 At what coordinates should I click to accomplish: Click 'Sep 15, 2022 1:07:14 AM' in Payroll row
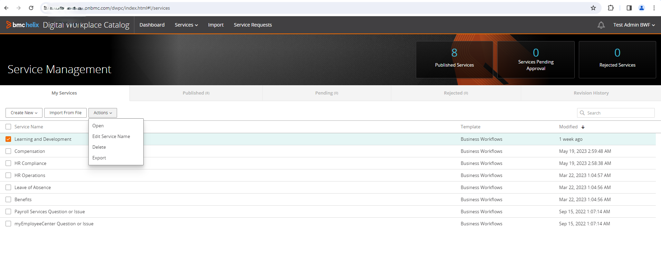584,212
